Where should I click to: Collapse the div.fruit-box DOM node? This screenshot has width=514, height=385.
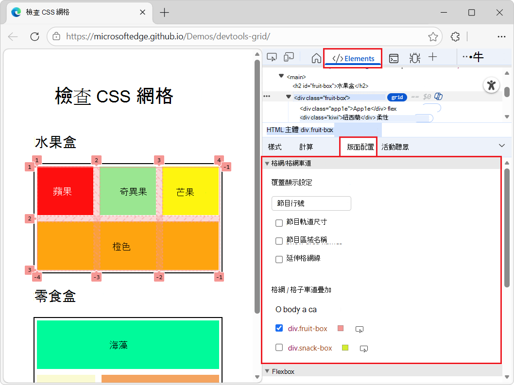[x=289, y=97]
